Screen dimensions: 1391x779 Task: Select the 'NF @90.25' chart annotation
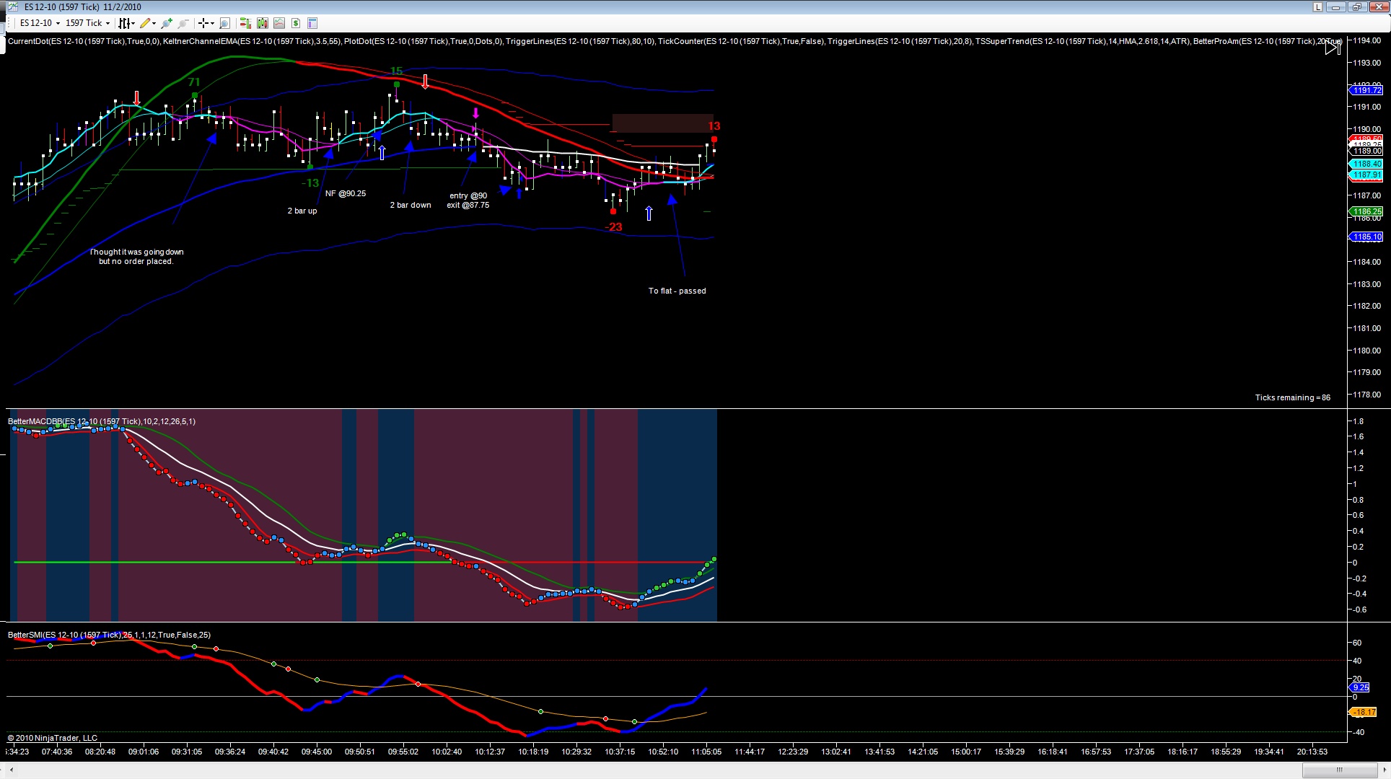346,193
